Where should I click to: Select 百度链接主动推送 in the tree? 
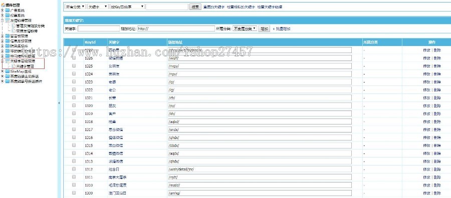[x=24, y=76]
